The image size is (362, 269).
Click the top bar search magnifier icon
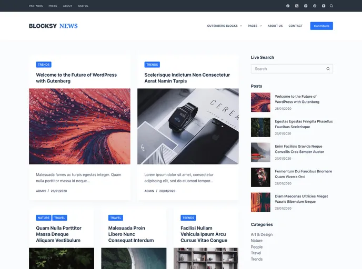[x=331, y=6]
